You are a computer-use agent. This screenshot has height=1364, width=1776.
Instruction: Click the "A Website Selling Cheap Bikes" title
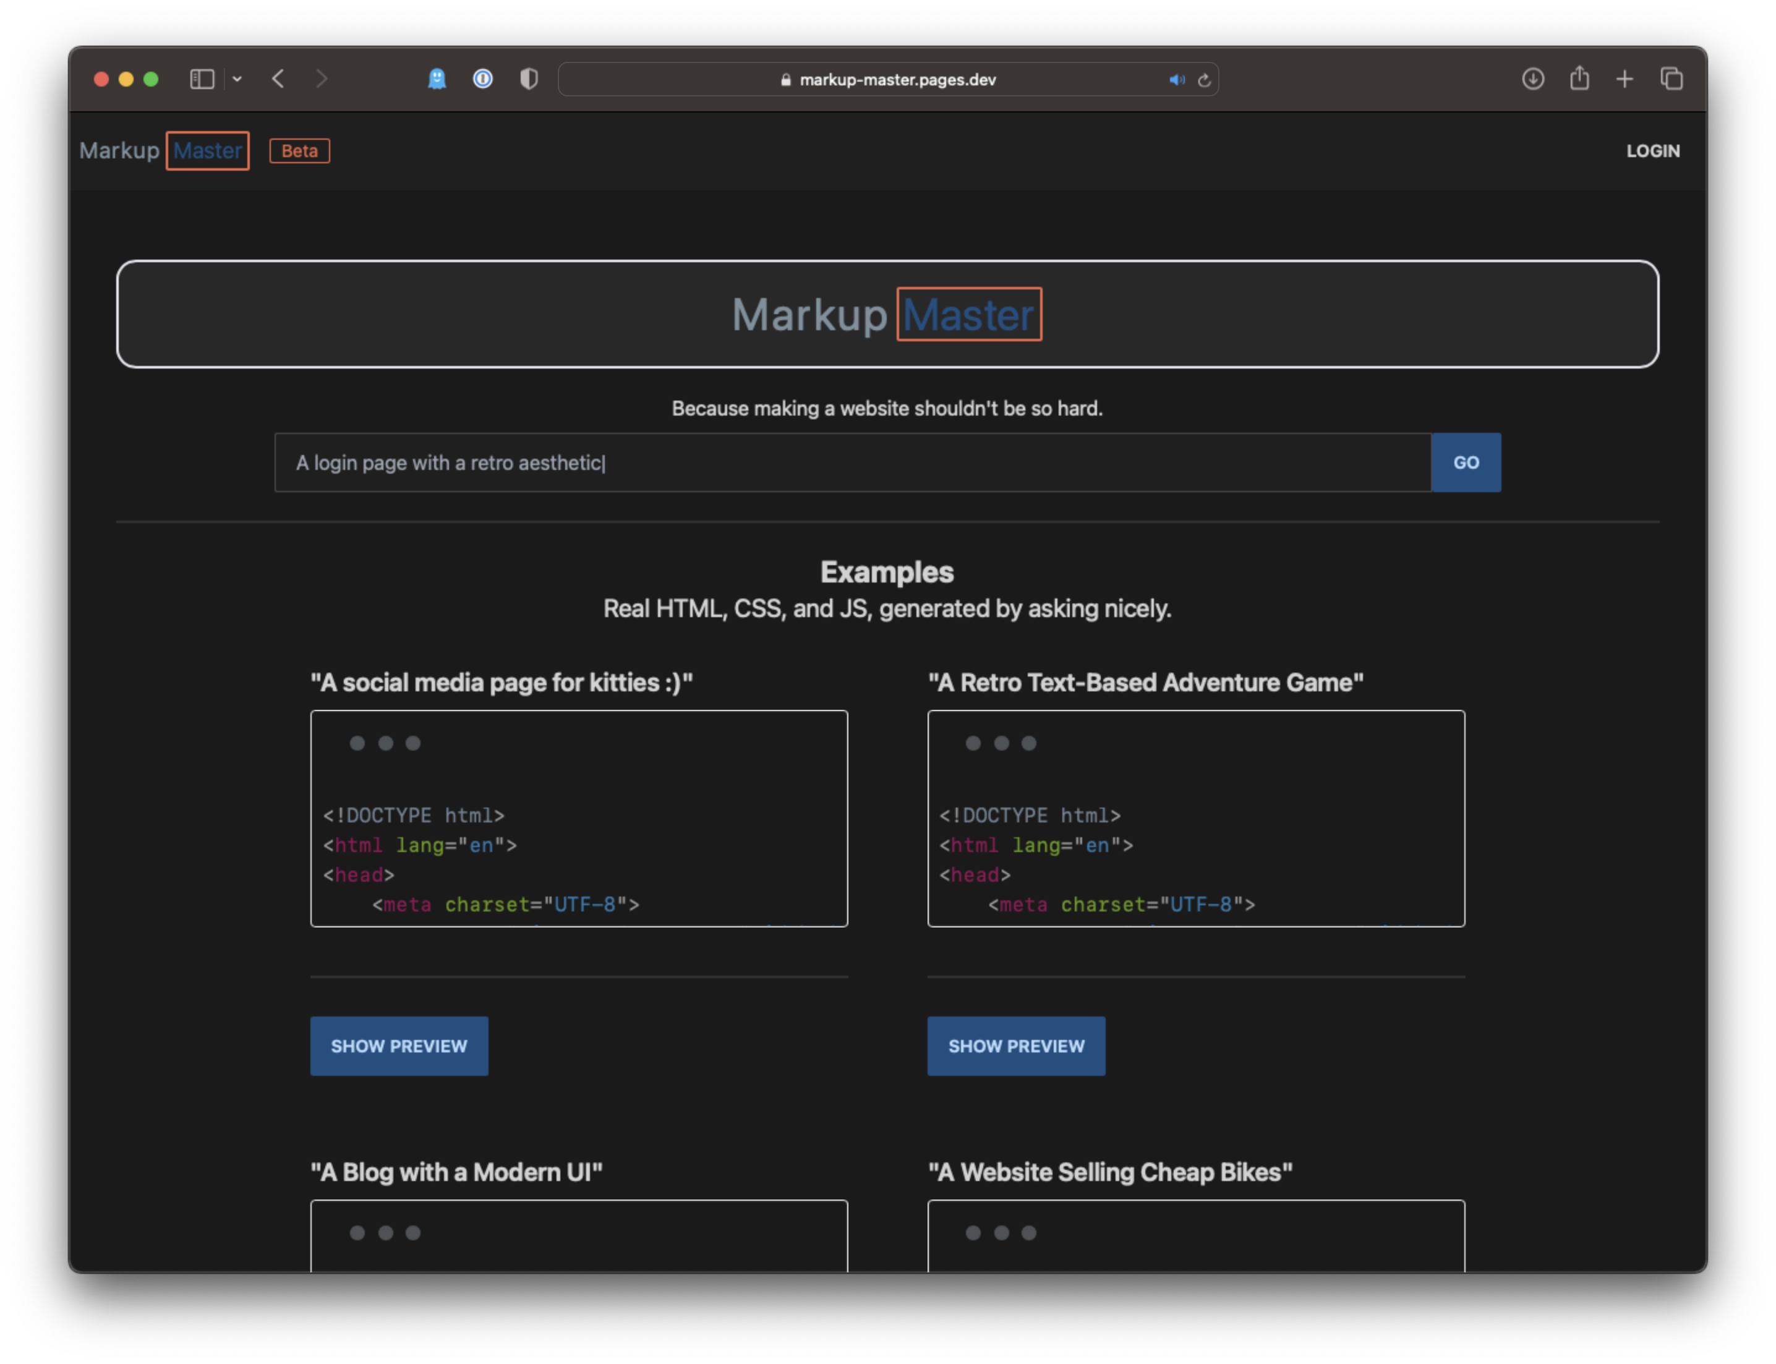click(1110, 1172)
